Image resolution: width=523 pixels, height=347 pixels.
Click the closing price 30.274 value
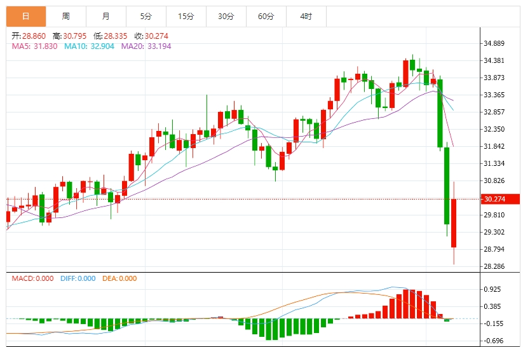coord(156,36)
